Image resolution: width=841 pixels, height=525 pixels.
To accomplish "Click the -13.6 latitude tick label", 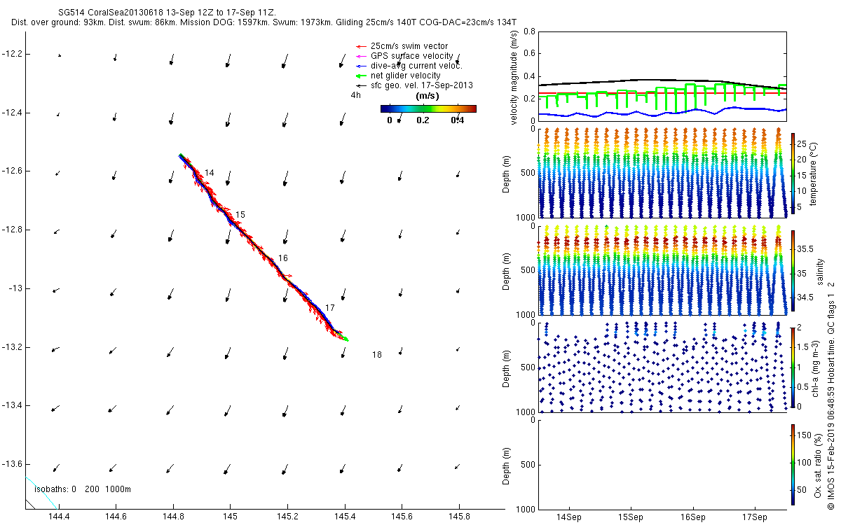I will pyautogui.click(x=12, y=463).
